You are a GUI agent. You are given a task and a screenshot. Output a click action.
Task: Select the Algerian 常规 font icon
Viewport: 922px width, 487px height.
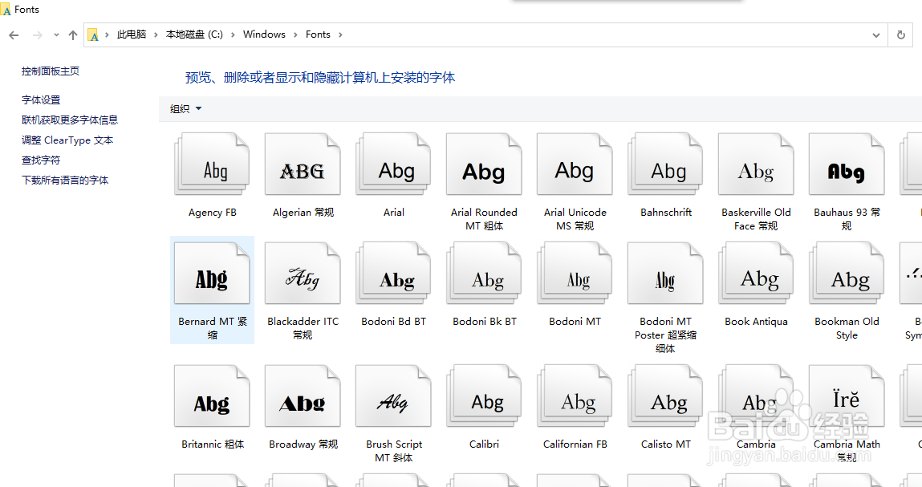(x=303, y=164)
